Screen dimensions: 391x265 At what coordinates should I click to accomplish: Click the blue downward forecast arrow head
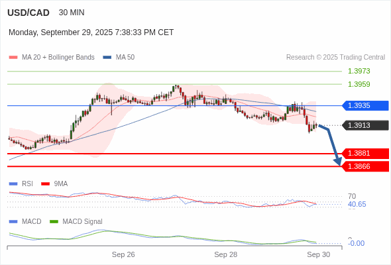339,162
